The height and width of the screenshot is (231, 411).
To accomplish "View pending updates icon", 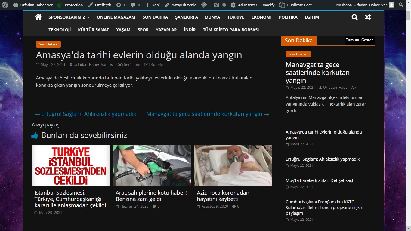I will tap(121, 5).
